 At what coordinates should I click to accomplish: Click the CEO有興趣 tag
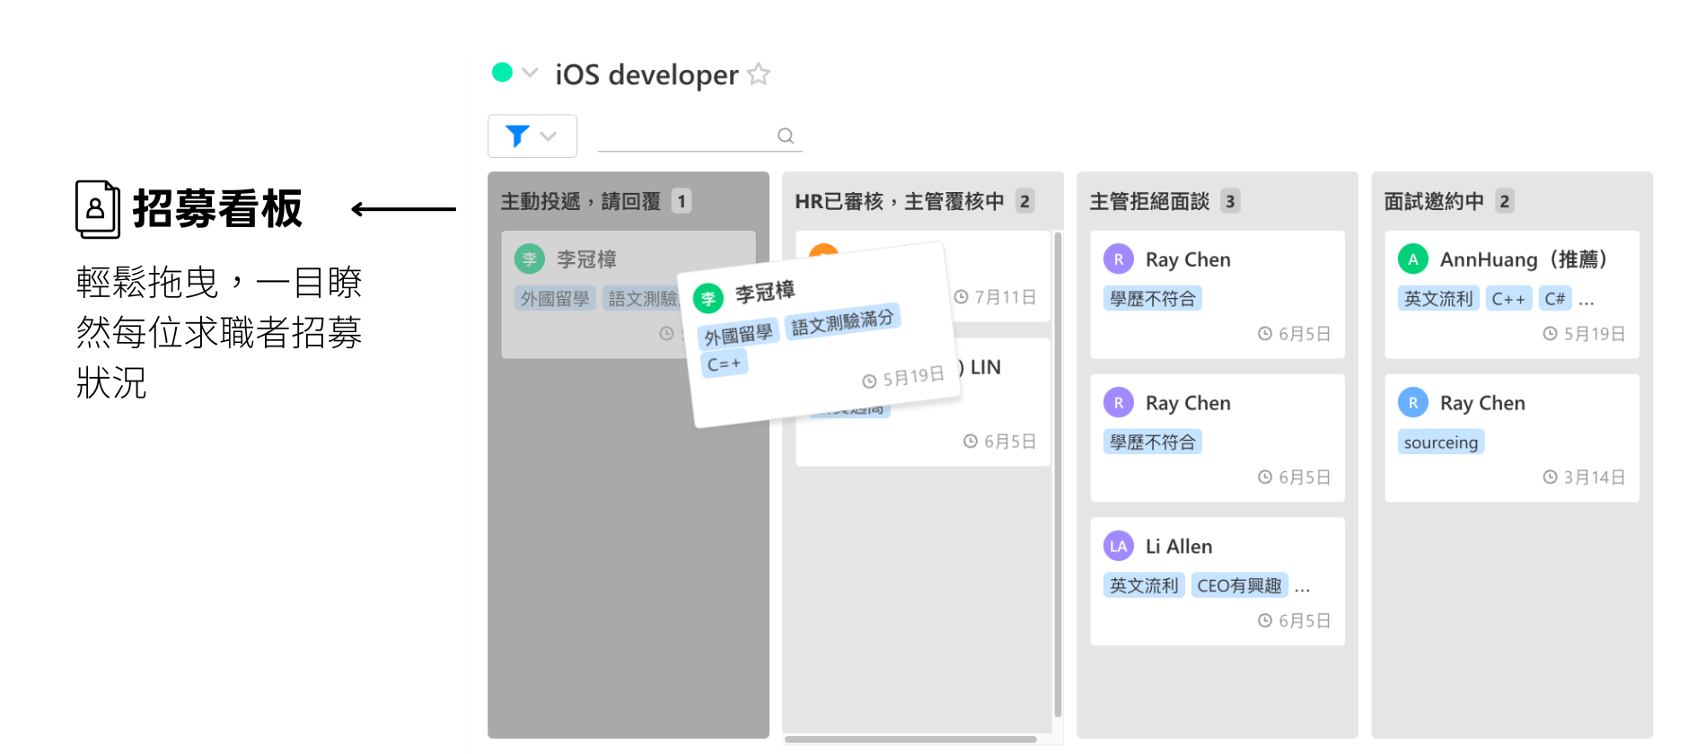pos(1239,585)
